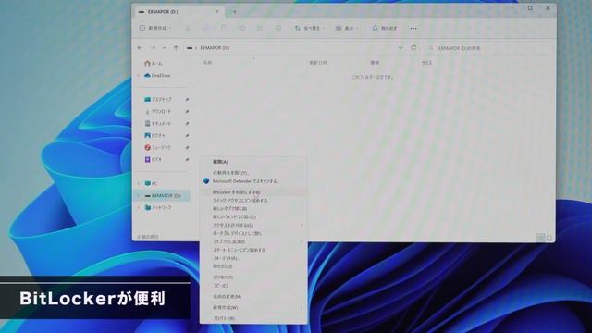Sort by the Type (種類) column header

(375, 63)
